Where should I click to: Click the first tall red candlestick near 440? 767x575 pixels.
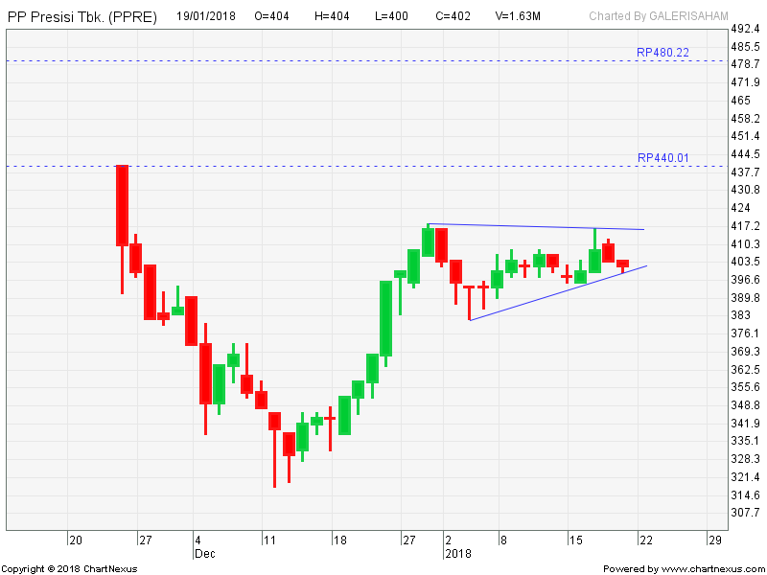[x=122, y=206]
